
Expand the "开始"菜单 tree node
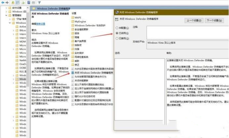click(10, 19)
